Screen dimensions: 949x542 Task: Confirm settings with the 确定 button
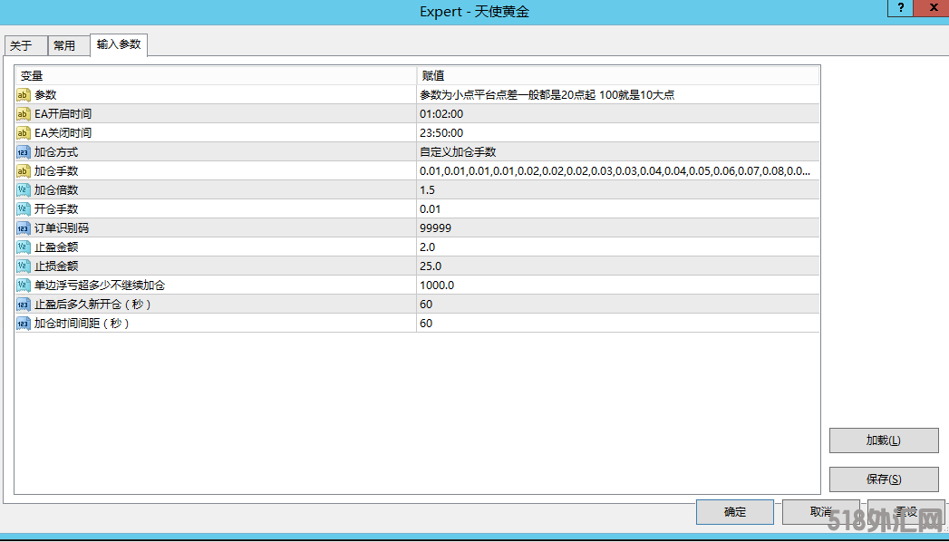[x=734, y=512]
